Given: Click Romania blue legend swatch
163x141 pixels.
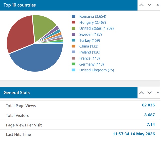Looking at the screenshot, I should click(74, 16).
